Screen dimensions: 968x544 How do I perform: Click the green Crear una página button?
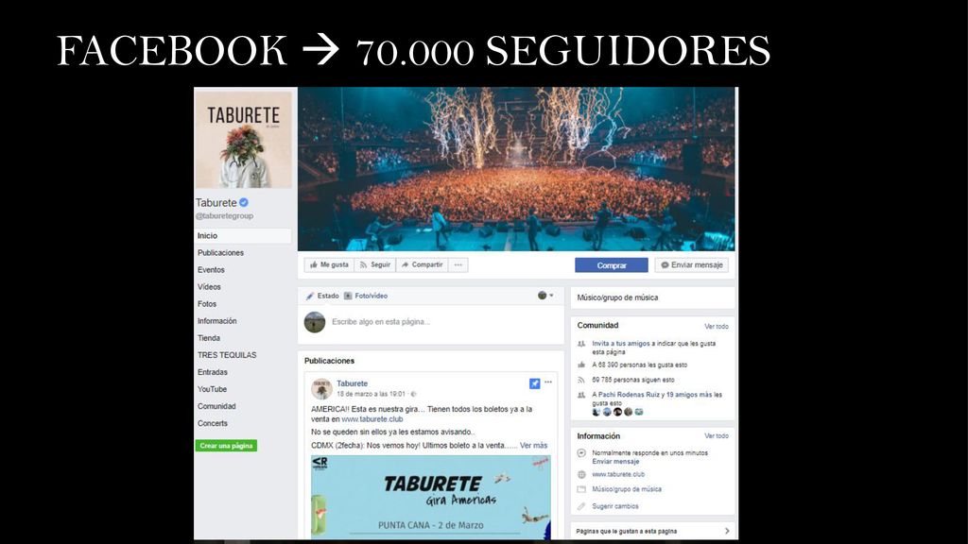pyautogui.click(x=226, y=446)
